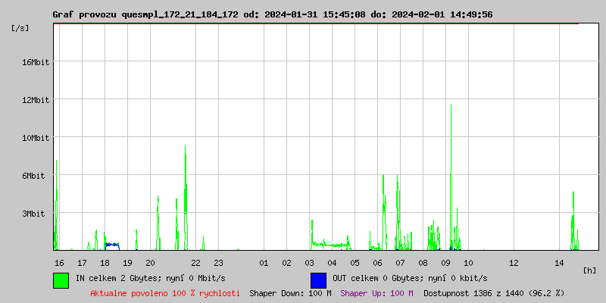Screen dimensions: 606x303
Task: Click the 'Shaper Down: 100 M' text
Action: 290,293
